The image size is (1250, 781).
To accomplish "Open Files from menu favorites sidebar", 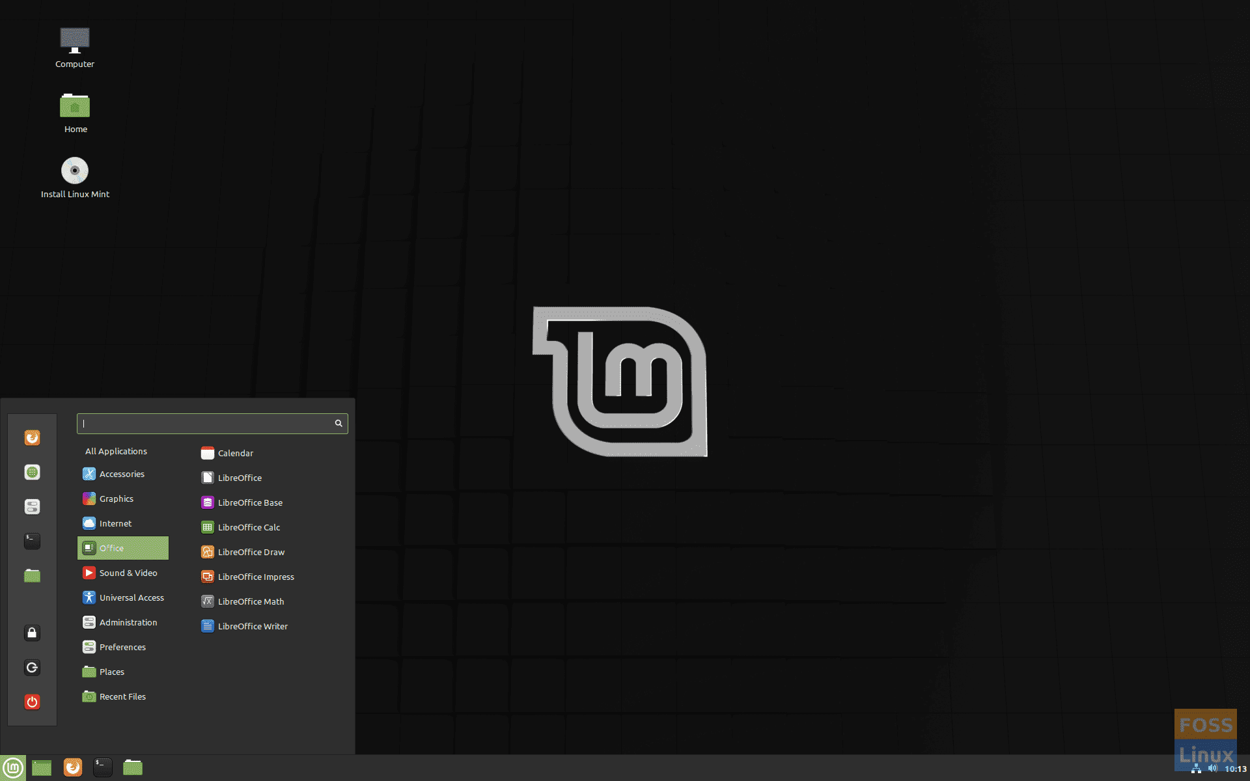I will tap(32, 575).
